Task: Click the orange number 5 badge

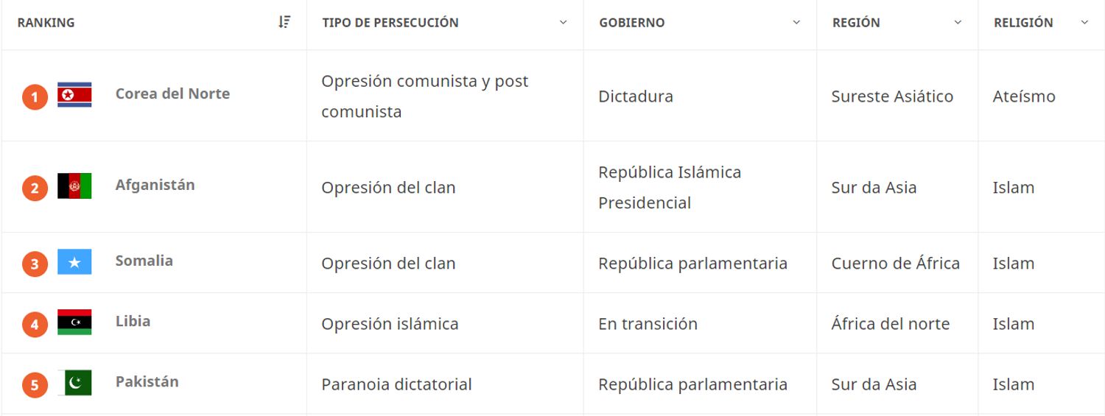Action: click(35, 384)
